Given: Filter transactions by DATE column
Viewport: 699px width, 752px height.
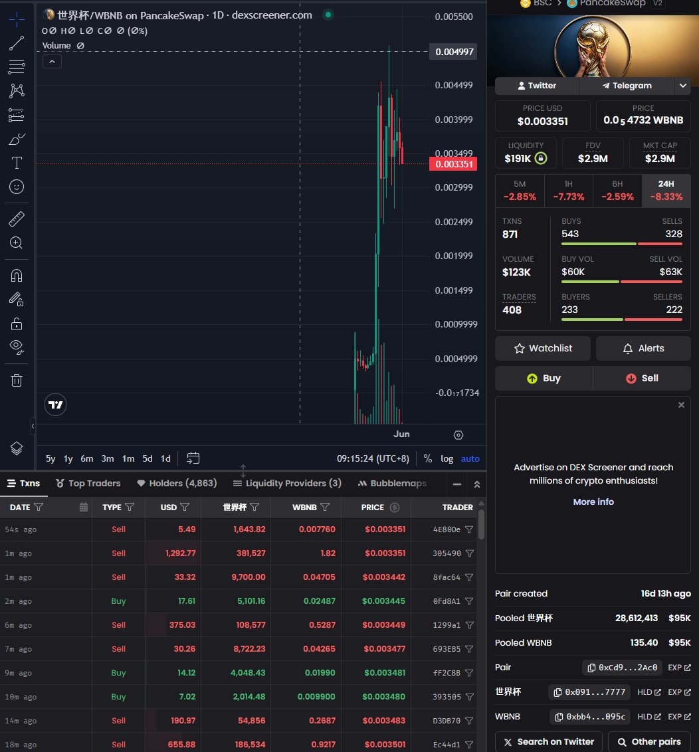Looking at the screenshot, I should (39, 507).
